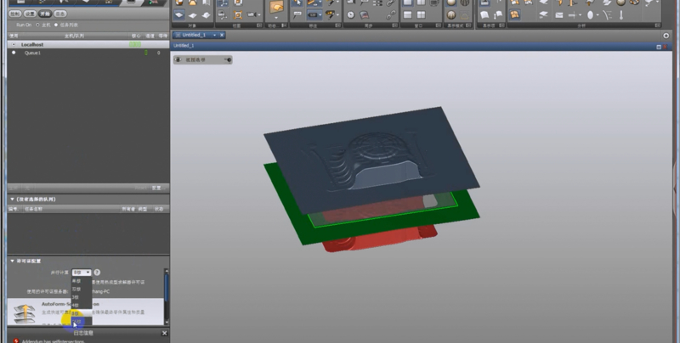Click the 任务名称 column header
This screenshot has height=343, width=680.
click(34, 209)
